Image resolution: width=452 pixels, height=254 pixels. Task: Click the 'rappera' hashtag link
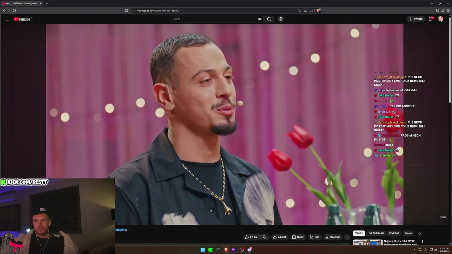point(121,229)
